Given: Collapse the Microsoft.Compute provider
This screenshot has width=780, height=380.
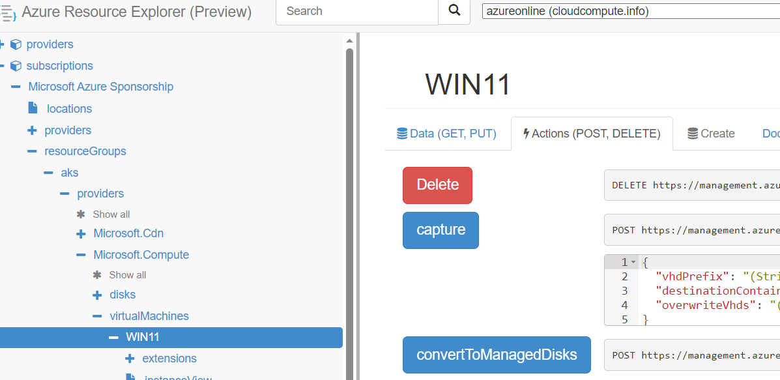Looking at the screenshot, I should click(x=81, y=255).
